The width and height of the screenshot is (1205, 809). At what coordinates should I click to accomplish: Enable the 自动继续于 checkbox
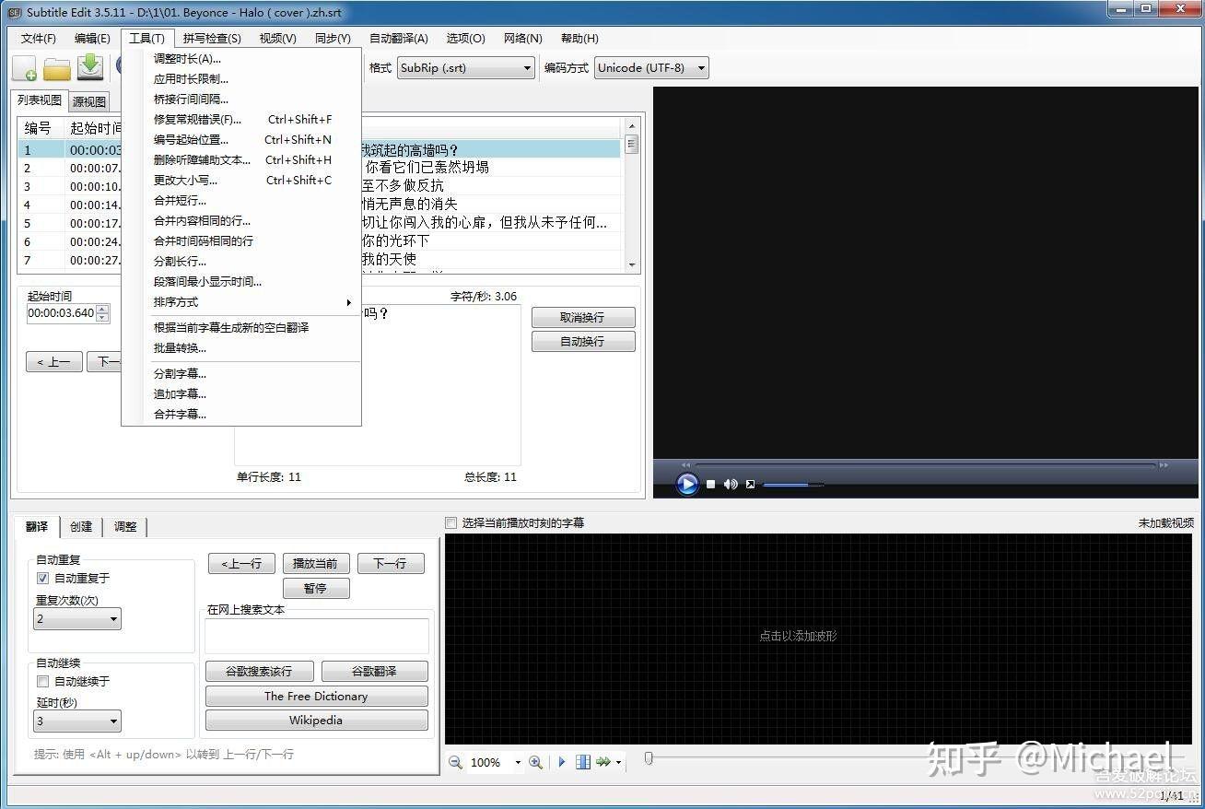(42, 681)
